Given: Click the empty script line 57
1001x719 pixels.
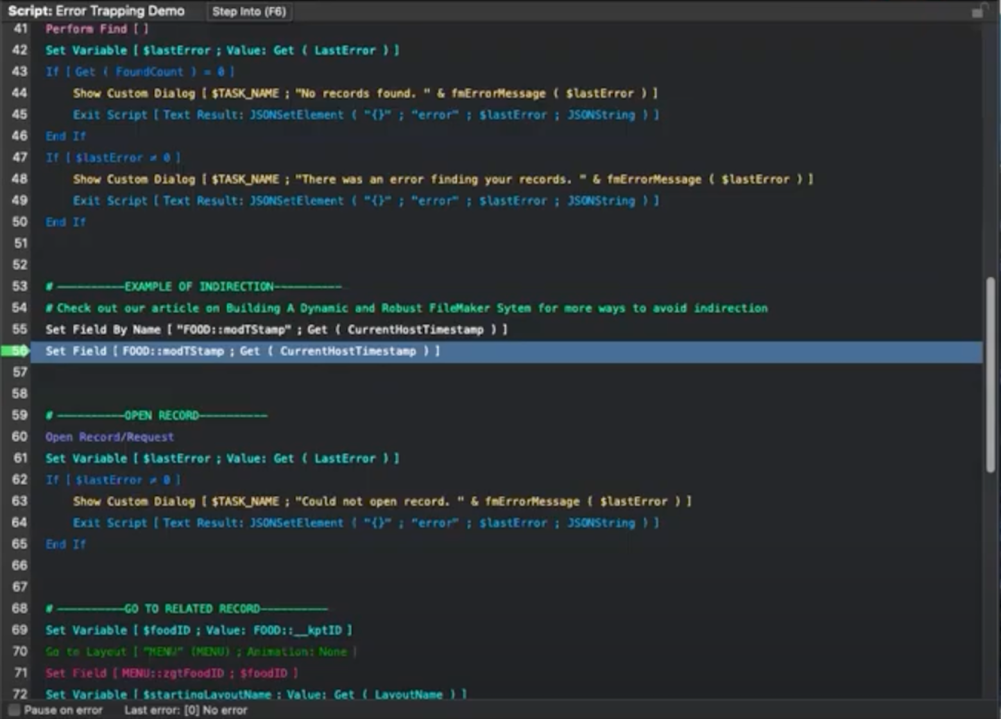Looking at the screenshot, I should [x=506, y=372].
